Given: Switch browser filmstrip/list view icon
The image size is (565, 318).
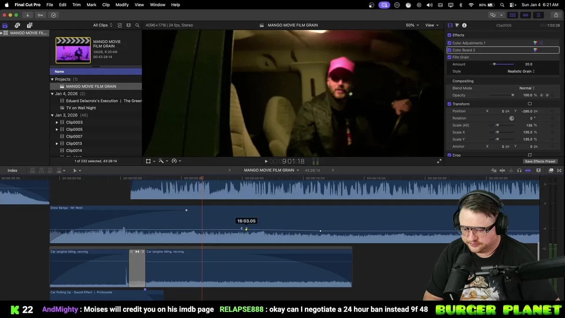Looking at the screenshot, I should [x=128, y=25].
